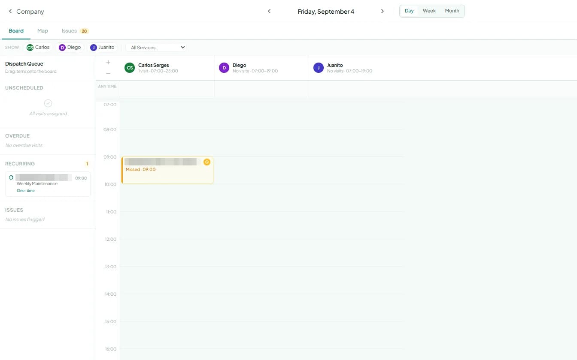Click the ANY TIME row label
Viewport: 577px width, 360px height.
(107, 87)
